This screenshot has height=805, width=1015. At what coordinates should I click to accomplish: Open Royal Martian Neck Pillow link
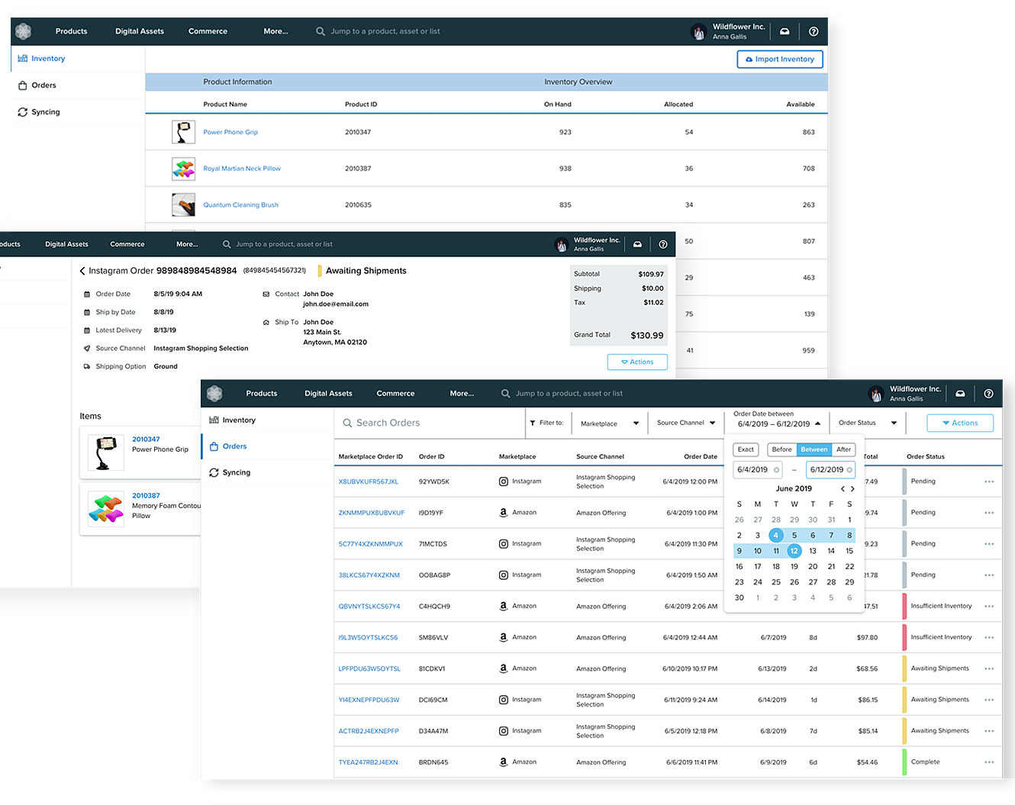tap(242, 169)
